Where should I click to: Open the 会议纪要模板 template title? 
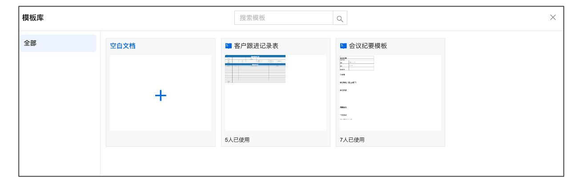[368, 46]
